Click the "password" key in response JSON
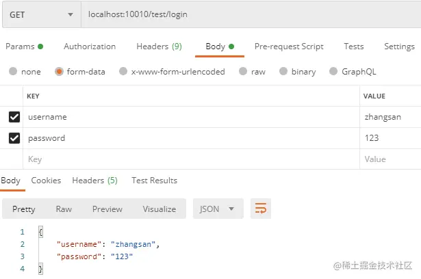 (x=79, y=256)
